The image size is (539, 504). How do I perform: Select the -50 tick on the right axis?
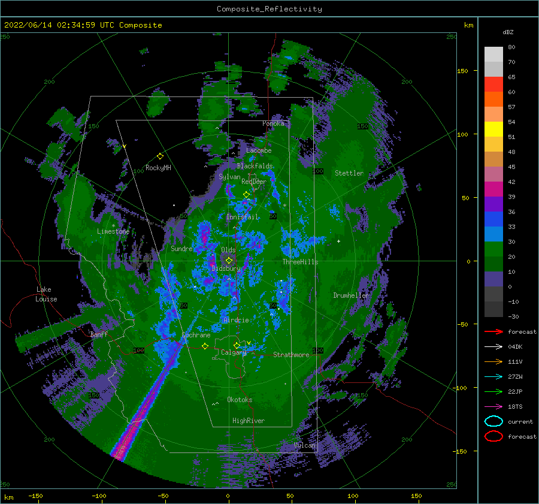point(462,324)
